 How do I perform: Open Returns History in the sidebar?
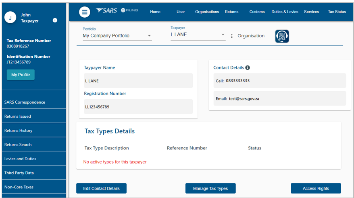(x=34, y=131)
